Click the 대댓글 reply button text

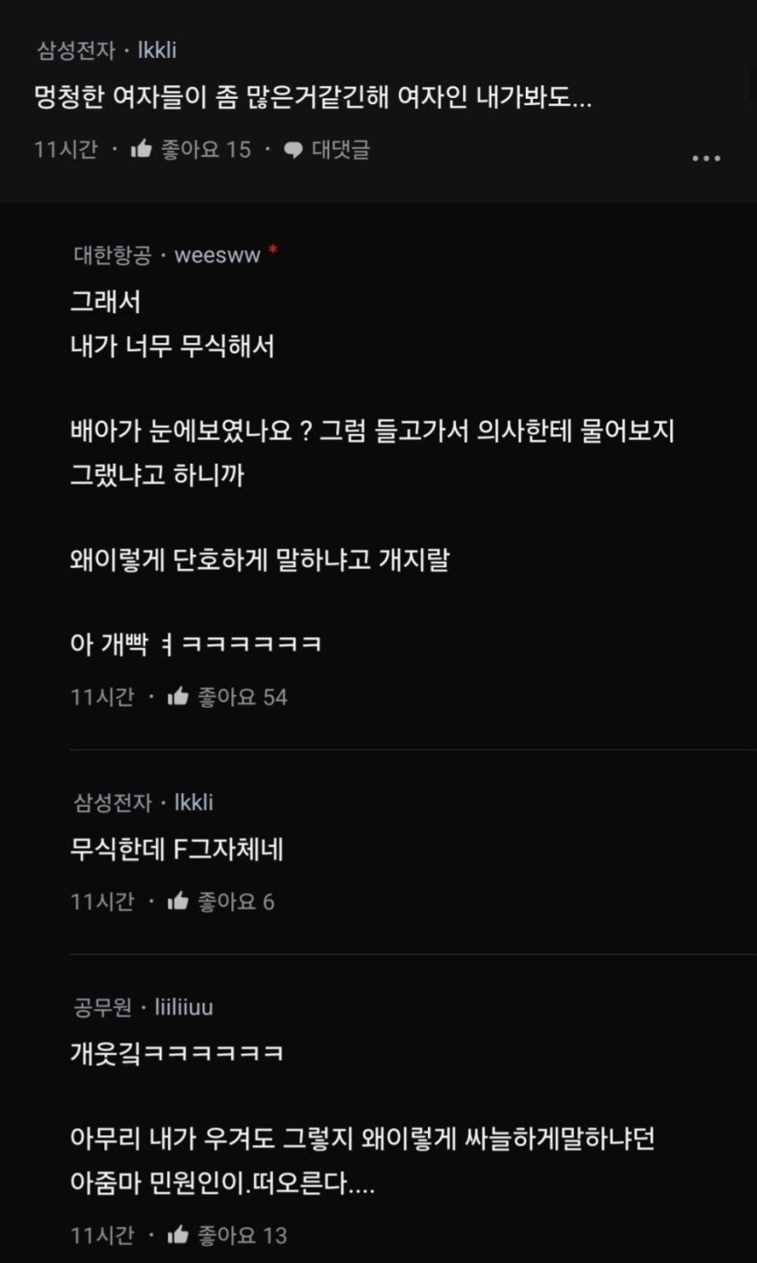pyautogui.click(x=341, y=150)
